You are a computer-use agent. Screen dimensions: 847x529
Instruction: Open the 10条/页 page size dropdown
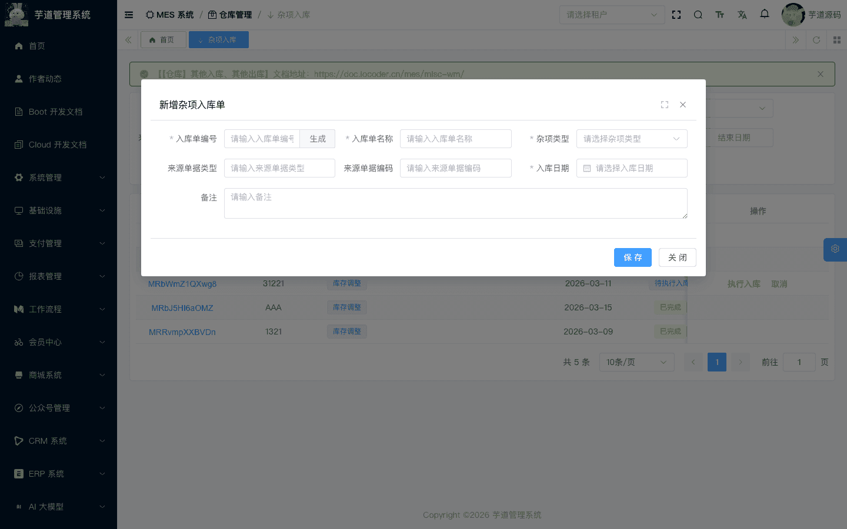[636, 362]
